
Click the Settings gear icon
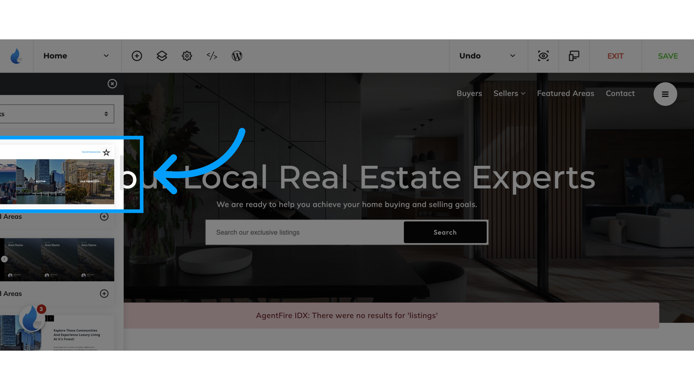(x=187, y=56)
